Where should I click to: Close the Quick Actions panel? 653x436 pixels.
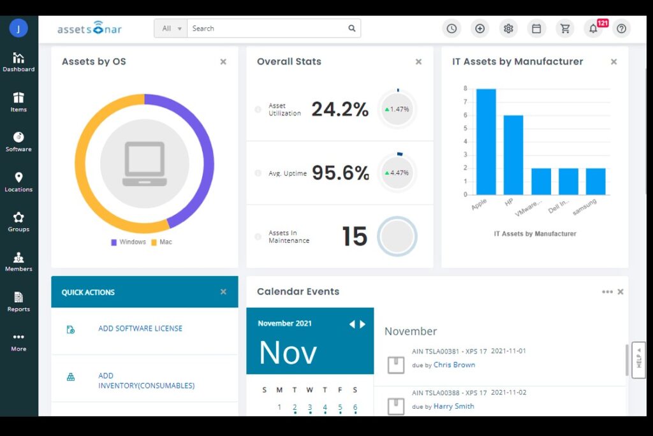[x=223, y=292]
